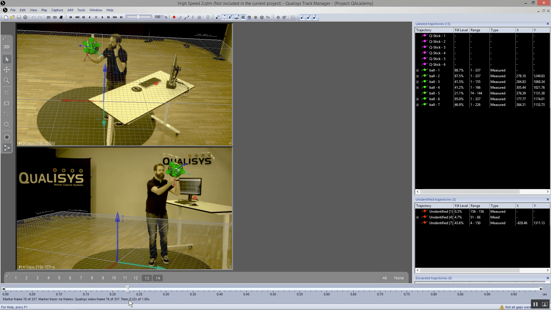Select the marker mask tool in the sidebar
Screen dimensions: 551x310
[7, 103]
